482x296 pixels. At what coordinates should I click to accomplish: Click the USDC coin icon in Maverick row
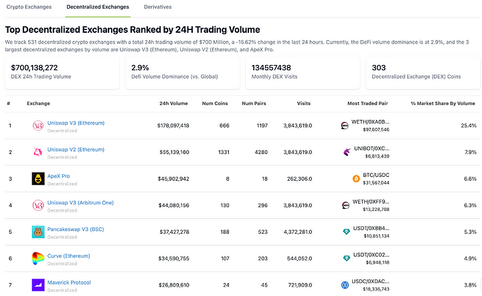pyautogui.click(x=345, y=285)
